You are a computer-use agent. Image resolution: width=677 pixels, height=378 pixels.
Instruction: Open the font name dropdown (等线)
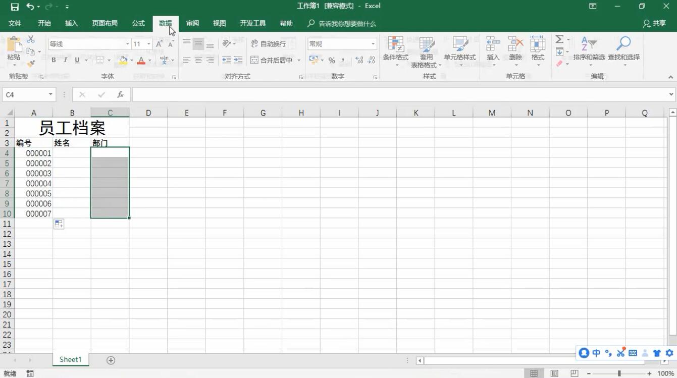(x=127, y=44)
